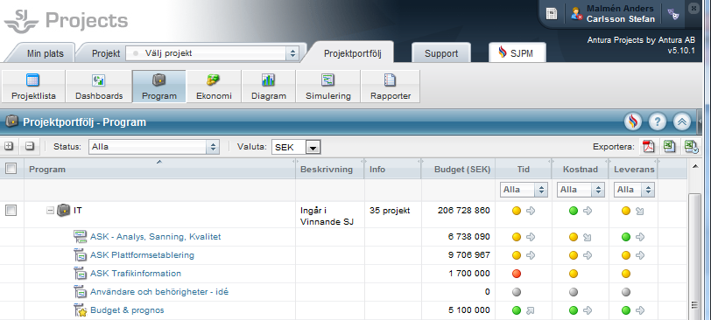Expand all rows with plus icon
Image resolution: width=711 pixels, height=320 pixels.
(9, 146)
